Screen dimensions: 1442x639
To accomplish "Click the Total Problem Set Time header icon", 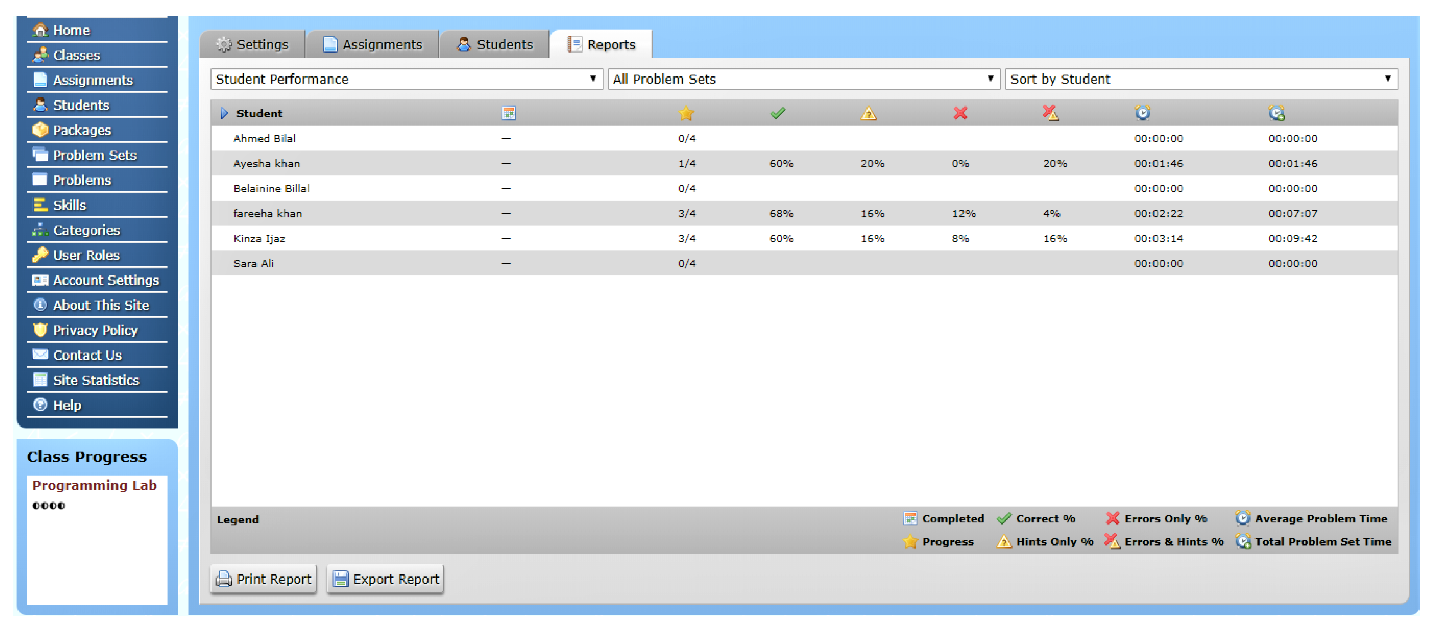I will (x=1276, y=114).
